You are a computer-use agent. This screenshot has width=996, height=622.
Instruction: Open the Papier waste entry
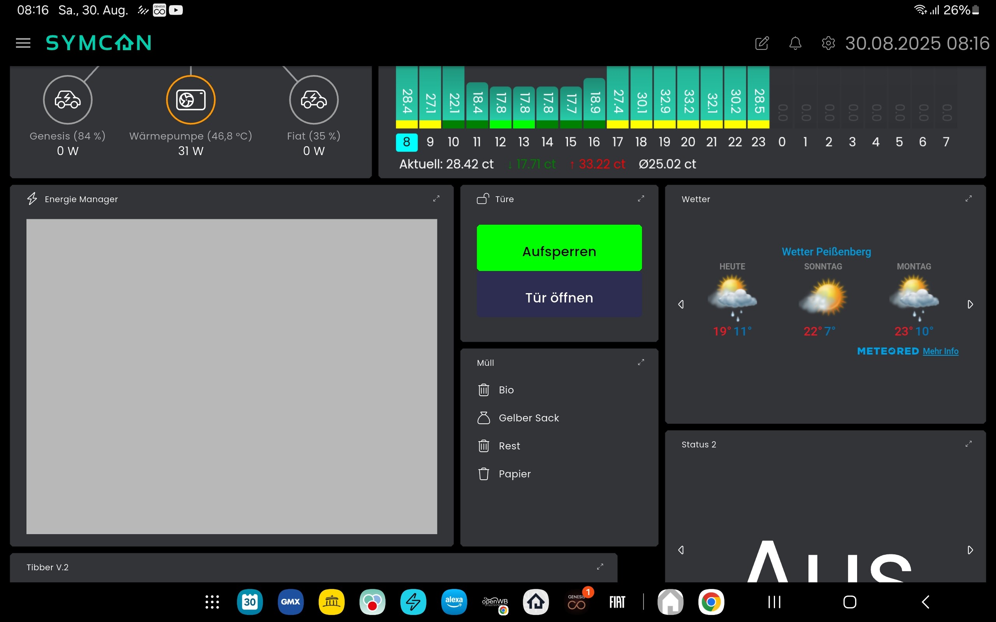point(514,474)
